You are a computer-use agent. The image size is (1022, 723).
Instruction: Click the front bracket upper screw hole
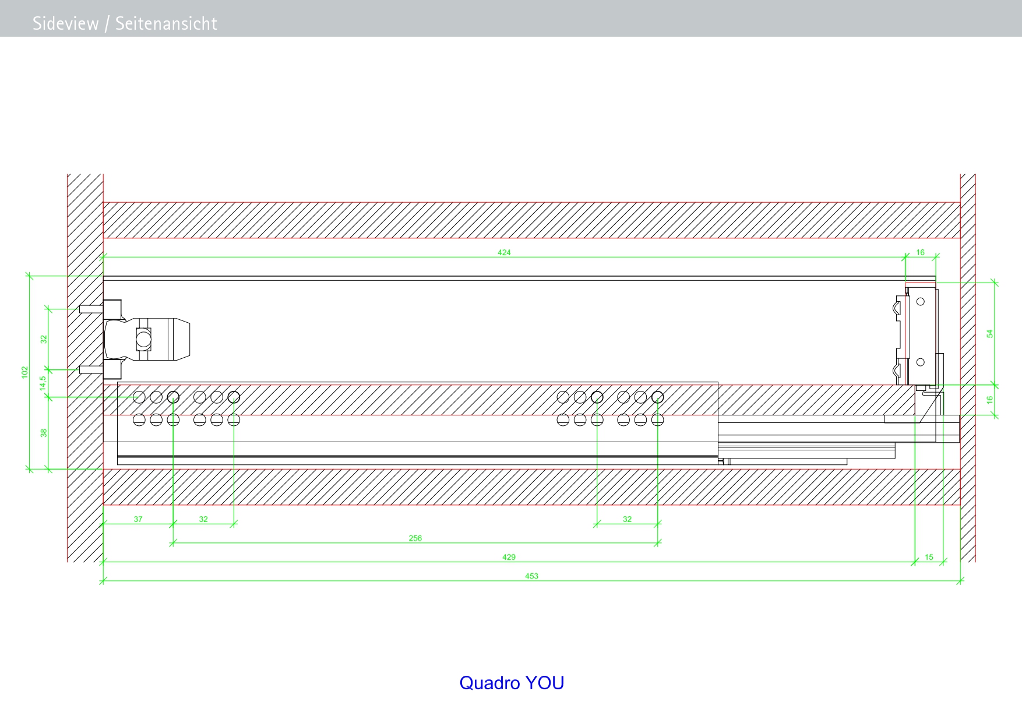pyautogui.click(x=921, y=301)
